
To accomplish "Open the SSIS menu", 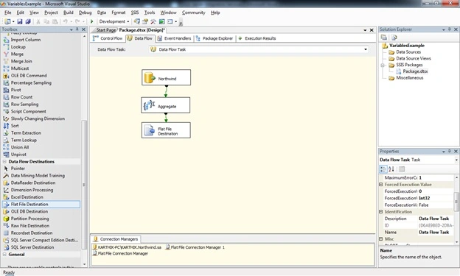I will click(135, 13).
